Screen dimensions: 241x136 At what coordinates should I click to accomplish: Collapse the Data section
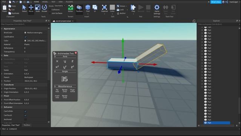pyautogui.click(x=2, y=56)
